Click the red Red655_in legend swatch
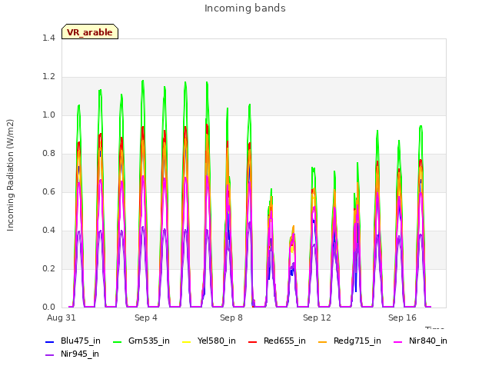Viewport: 492px width, 369px height. [x=253, y=341]
